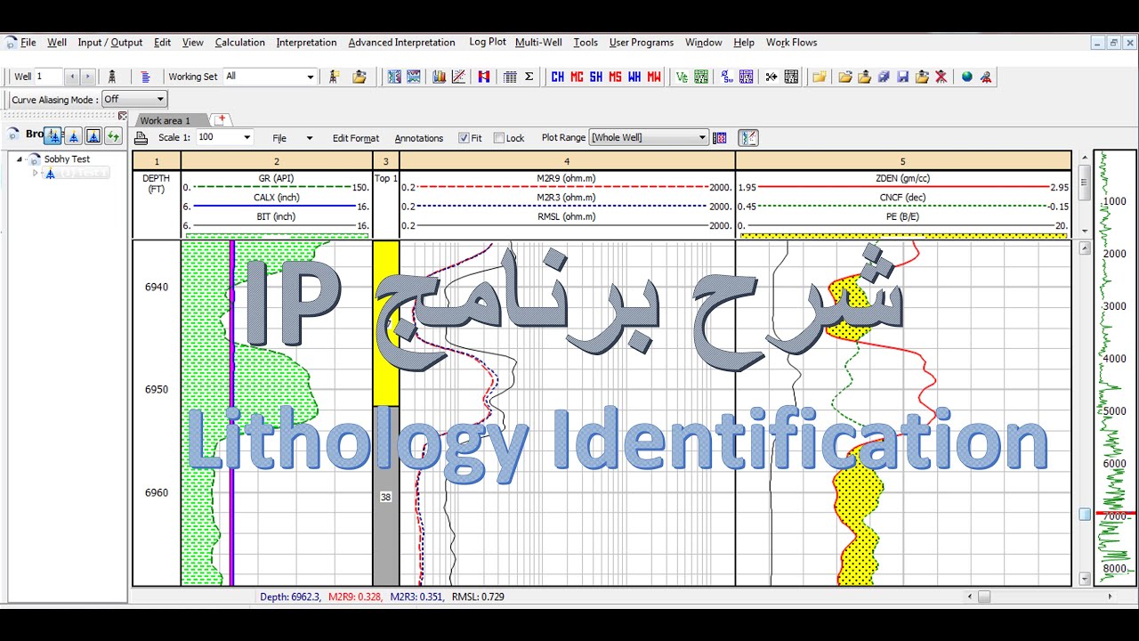Open the Curve Aliasing Mode dropdown

point(160,100)
